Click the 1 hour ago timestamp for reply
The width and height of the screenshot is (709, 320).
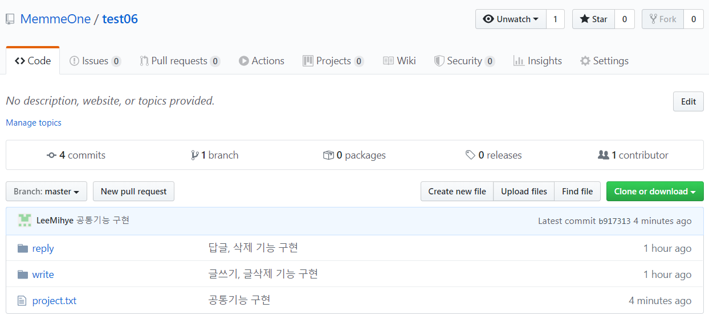coord(667,248)
